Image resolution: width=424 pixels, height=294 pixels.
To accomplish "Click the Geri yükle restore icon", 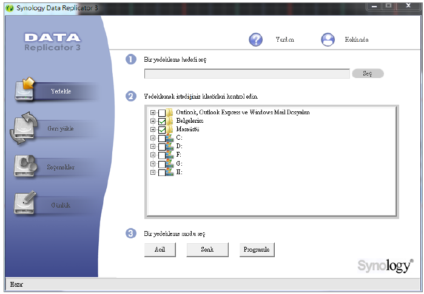I will click(24, 128).
